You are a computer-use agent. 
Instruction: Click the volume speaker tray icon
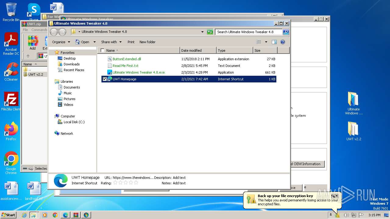coord(346,215)
